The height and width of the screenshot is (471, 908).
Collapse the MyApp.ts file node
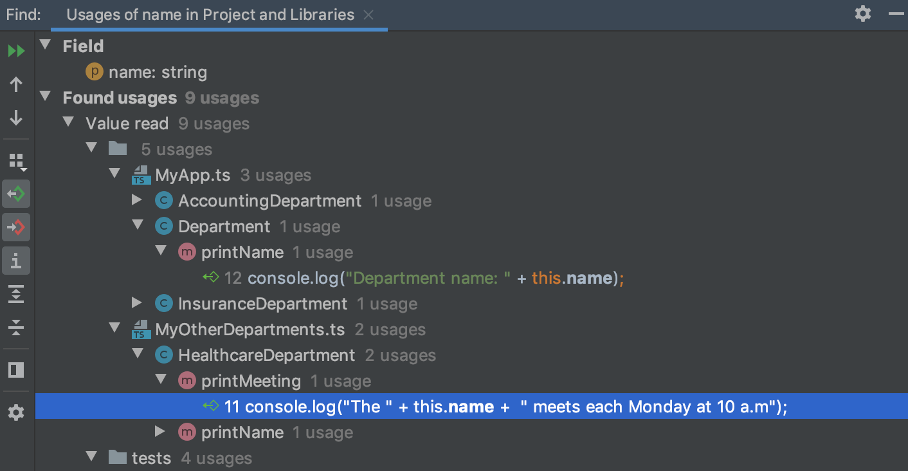pyautogui.click(x=114, y=174)
